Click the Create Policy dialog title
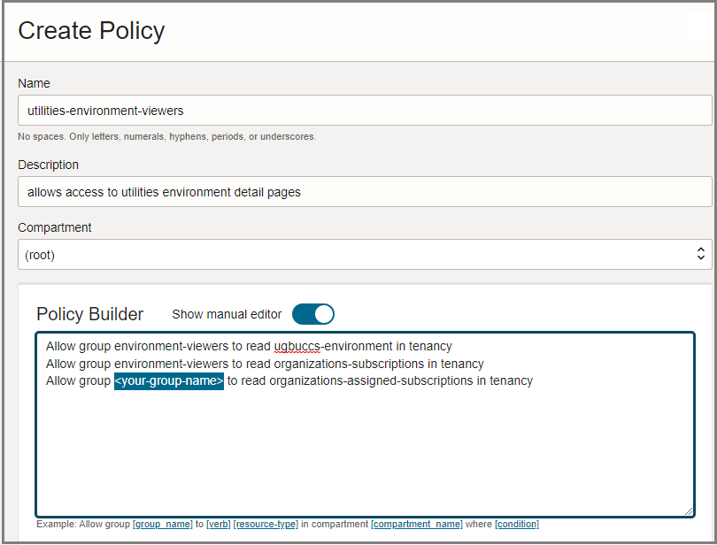The width and height of the screenshot is (717, 545). coord(91,31)
